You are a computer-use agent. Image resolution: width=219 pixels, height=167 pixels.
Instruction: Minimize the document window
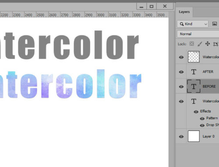[141, 7]
